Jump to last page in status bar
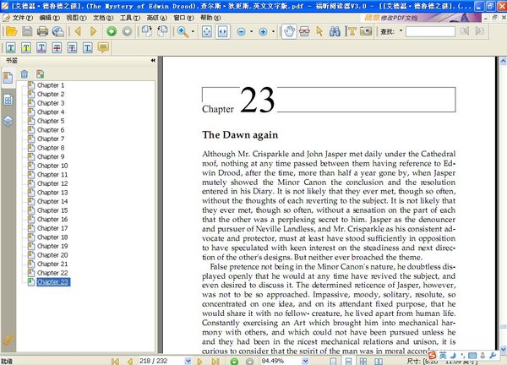Screen dimensions: 507x365 (215, 362)
